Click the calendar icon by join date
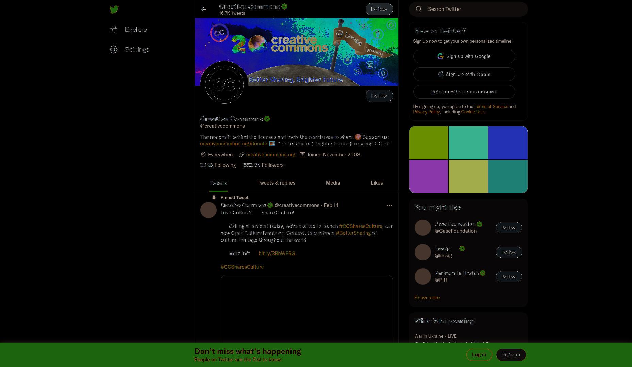Image resolution: width=632 pixels, height=367 pixels. (302, 155)
